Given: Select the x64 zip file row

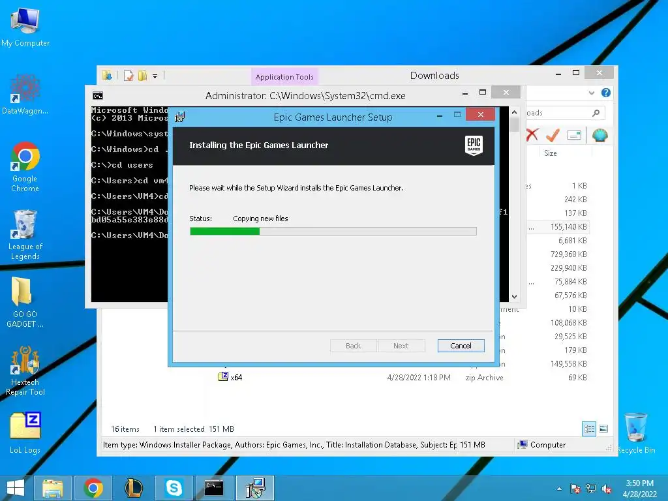Looking at the screenshot, I should (x=403, y=378).
